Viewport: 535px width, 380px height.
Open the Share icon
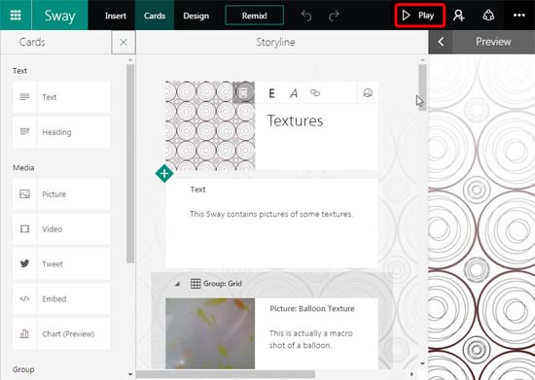coord(488,16)
